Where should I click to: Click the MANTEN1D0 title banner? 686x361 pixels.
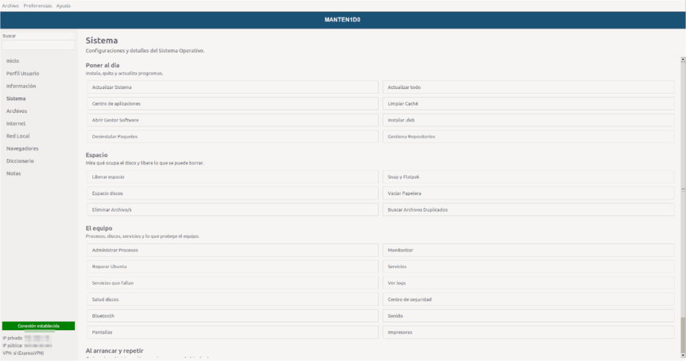click(342, 19)
